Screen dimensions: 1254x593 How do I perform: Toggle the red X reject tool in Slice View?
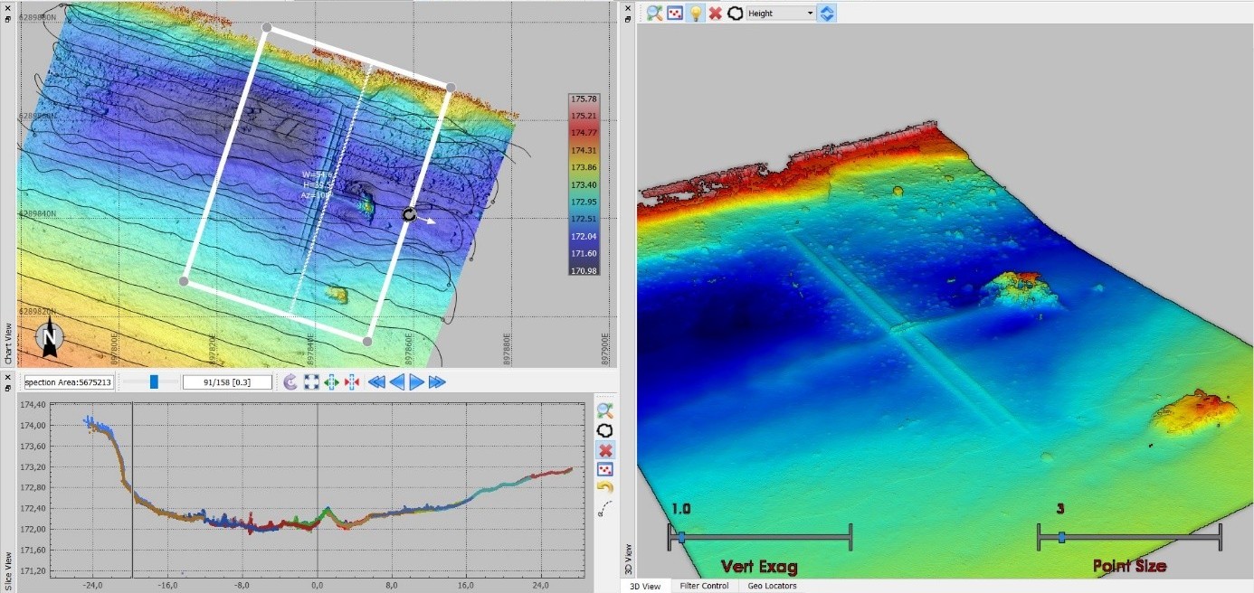(605, 449)
